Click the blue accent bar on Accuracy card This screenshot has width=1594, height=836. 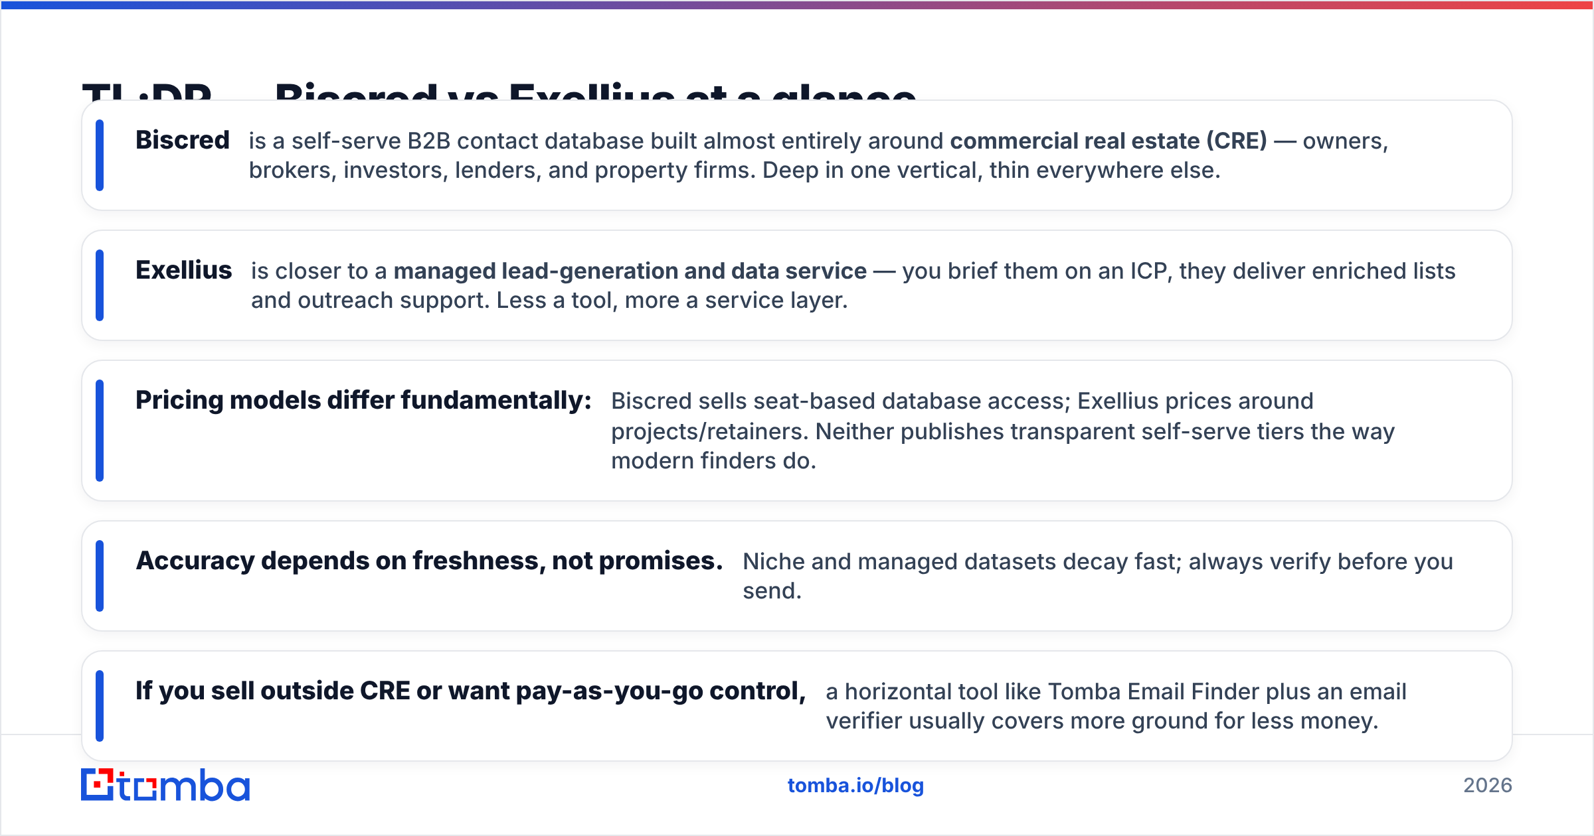coord(100,576)
